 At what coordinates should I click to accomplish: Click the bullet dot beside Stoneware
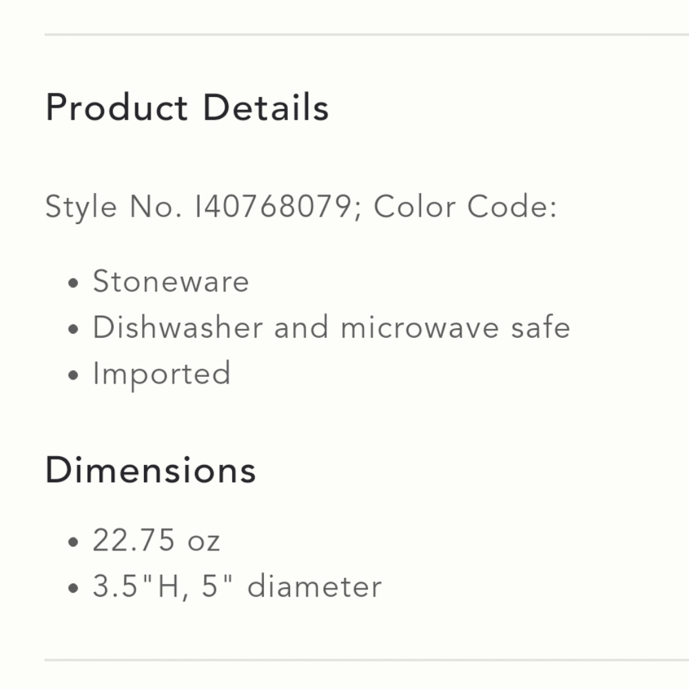coord(74,283)
